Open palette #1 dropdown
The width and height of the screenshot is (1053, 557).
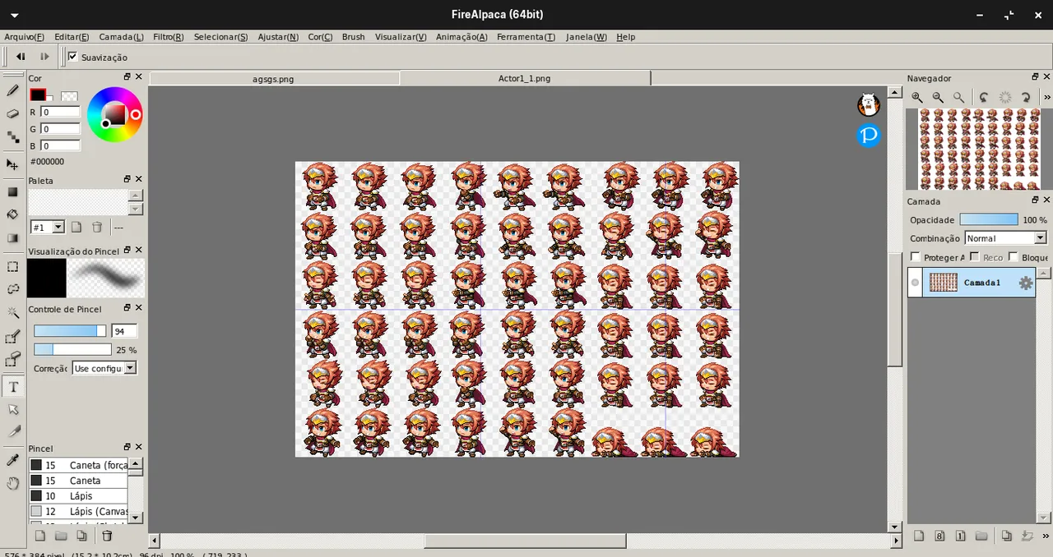click(48, 228)
